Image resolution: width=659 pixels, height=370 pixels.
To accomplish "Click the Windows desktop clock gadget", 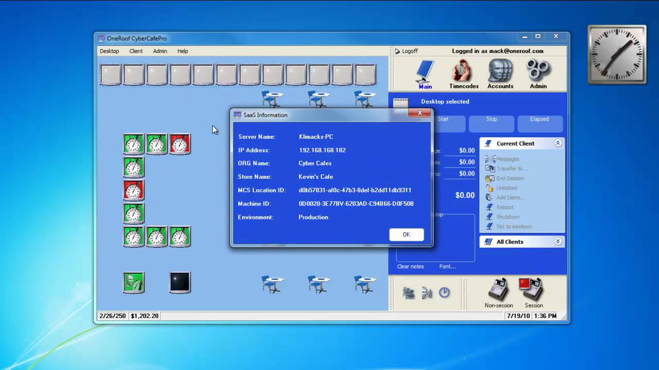I will 617,54.
